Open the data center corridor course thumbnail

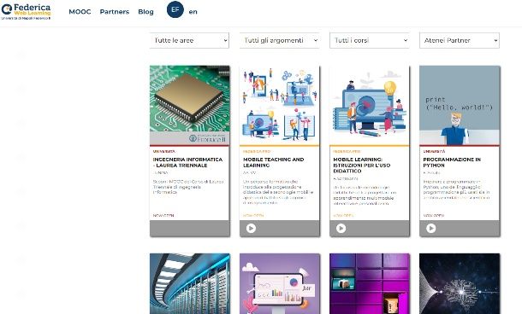coord(190,283)
